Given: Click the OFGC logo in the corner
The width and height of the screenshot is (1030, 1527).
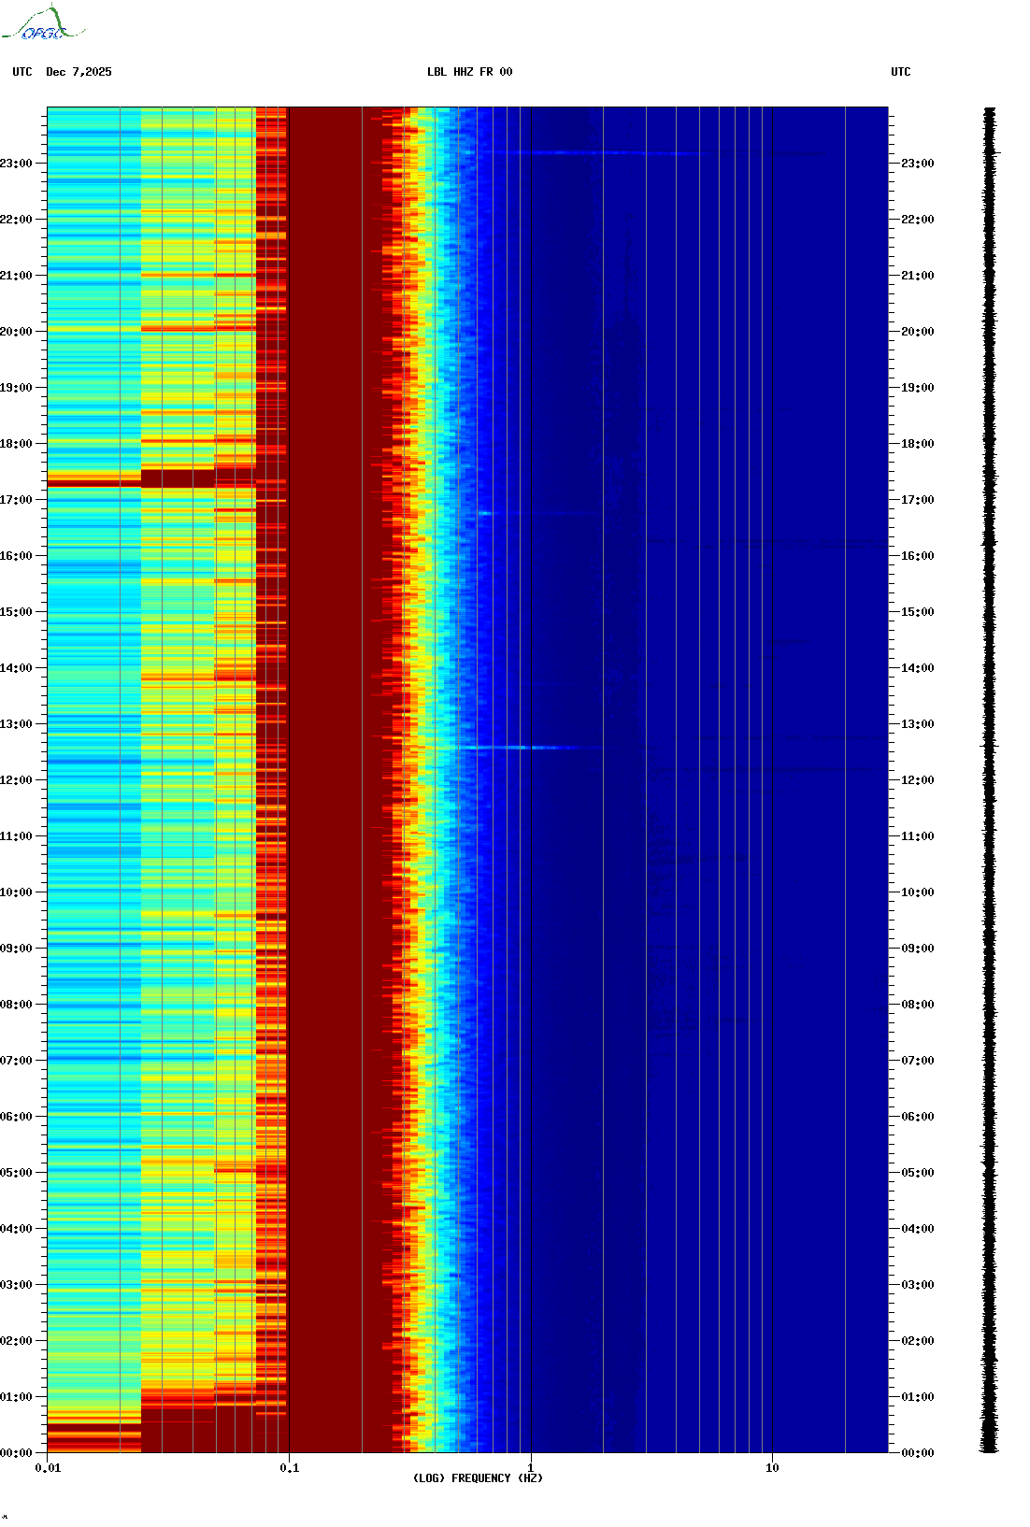Looking at the screenshot, I should 43,24.
